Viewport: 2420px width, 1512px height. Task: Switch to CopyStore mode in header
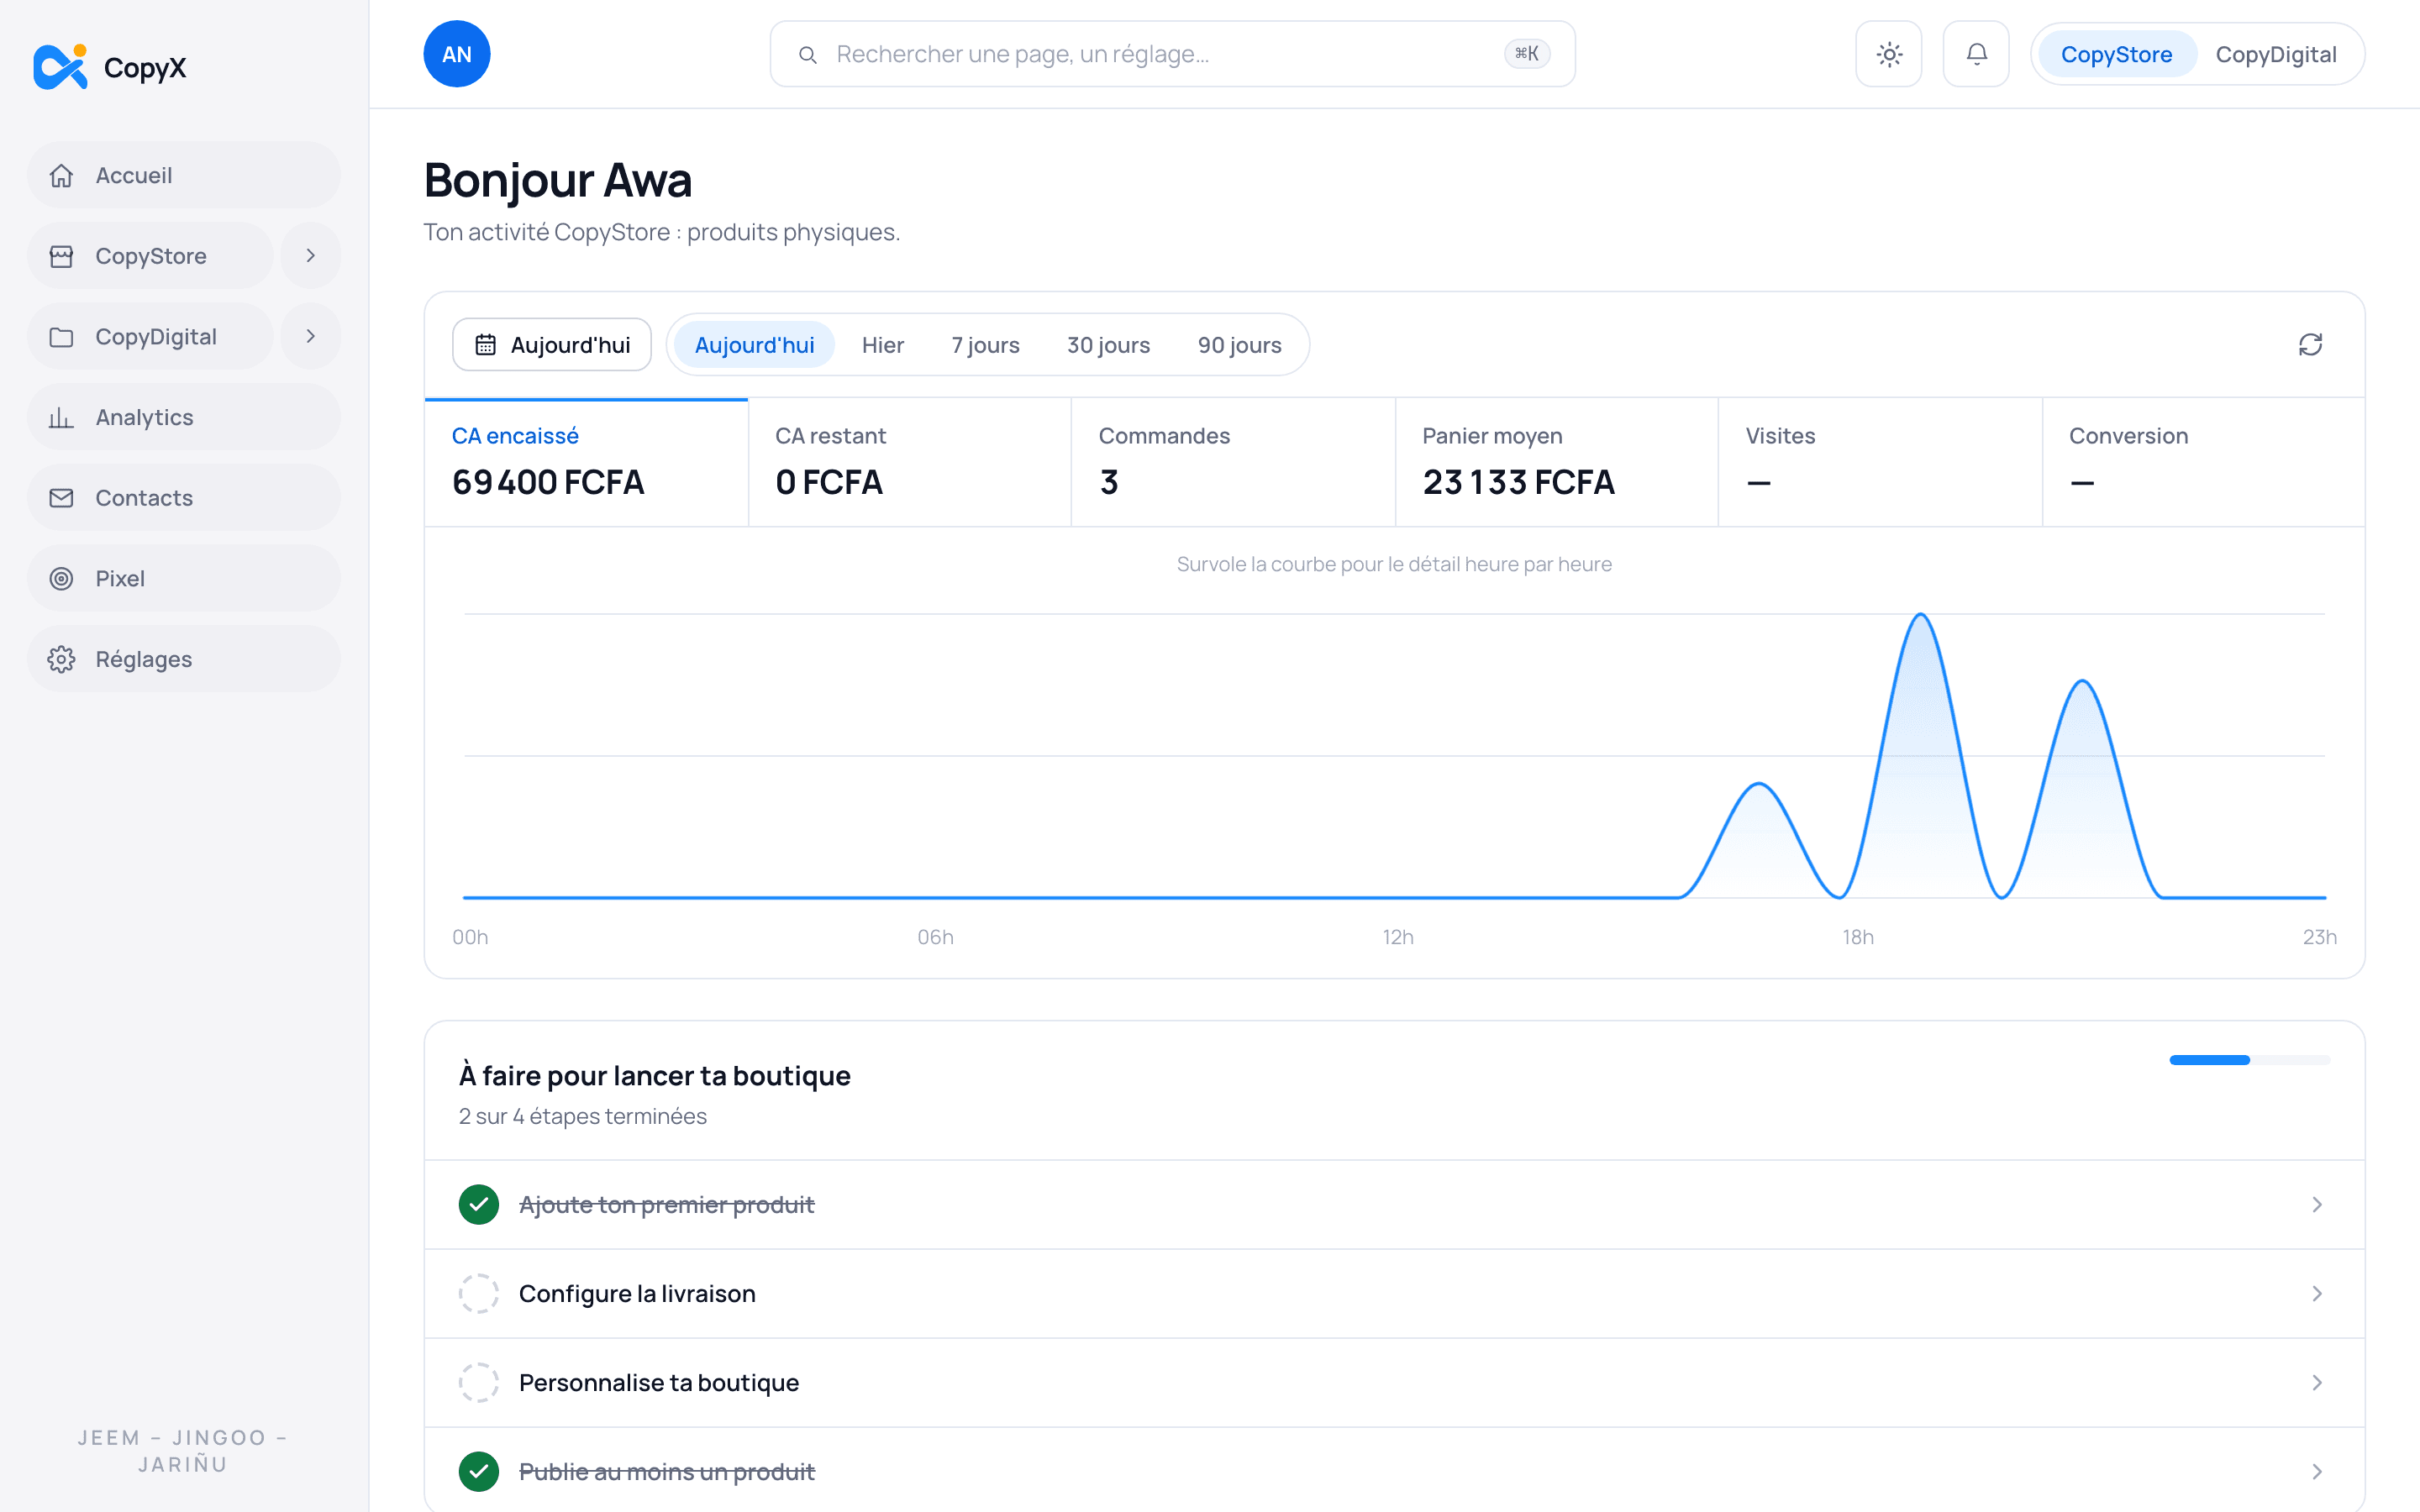click(2116, 54)
